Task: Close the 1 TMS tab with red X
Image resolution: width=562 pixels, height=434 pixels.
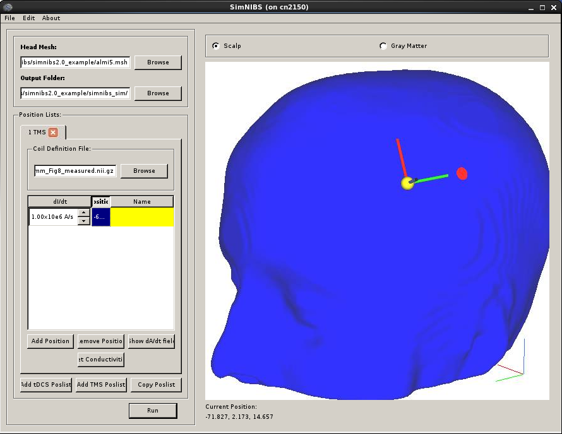Action: (x=53, y=132)
